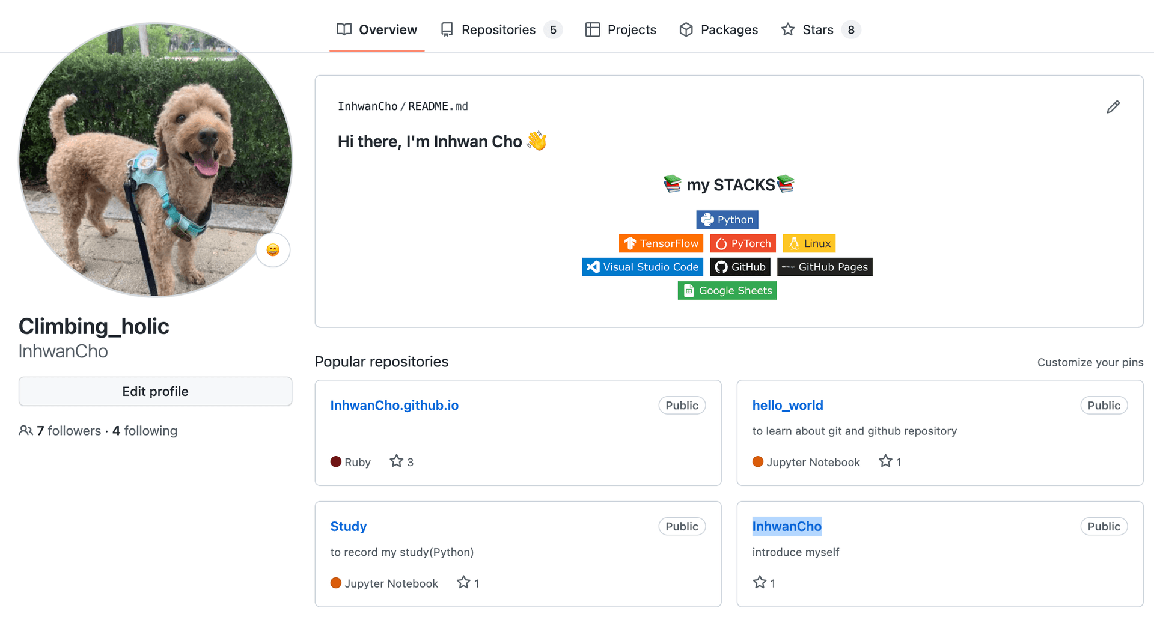Click the emoji status icon on avatar
The height and width of the screenshot is (617, 1154).
point(273,250)
